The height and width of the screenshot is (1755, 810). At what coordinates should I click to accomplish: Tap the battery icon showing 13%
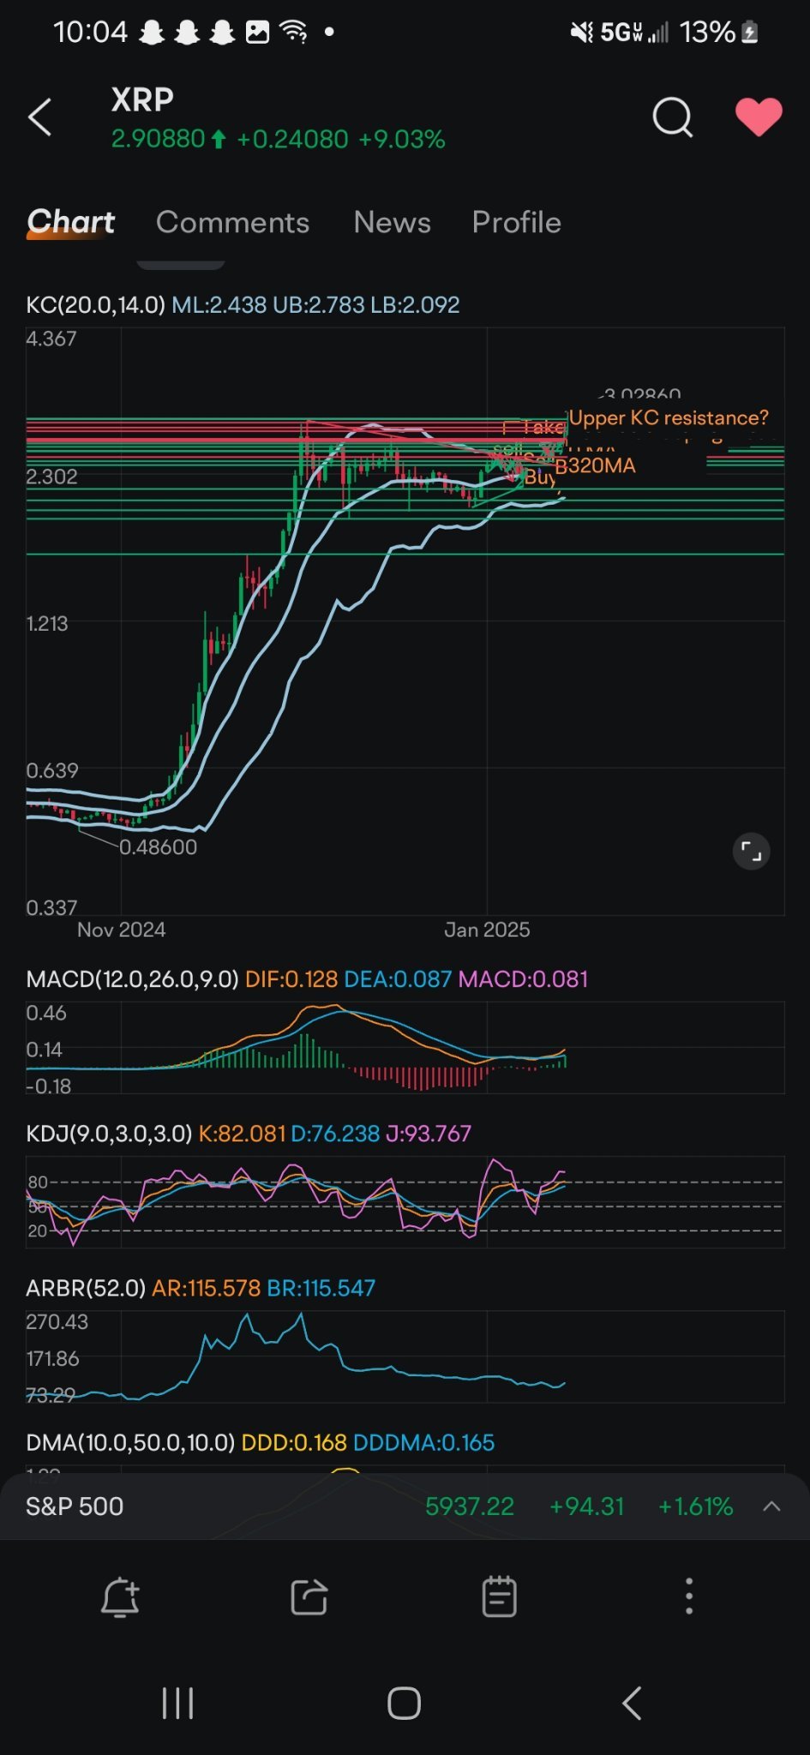tap(749, 33)
